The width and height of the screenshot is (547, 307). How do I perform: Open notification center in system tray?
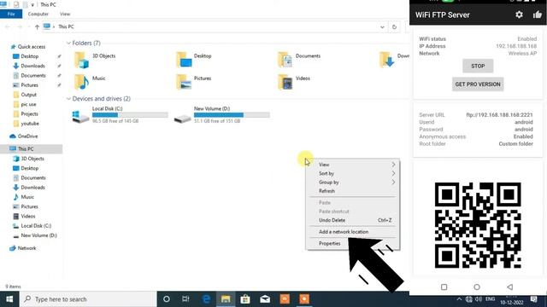533,299
